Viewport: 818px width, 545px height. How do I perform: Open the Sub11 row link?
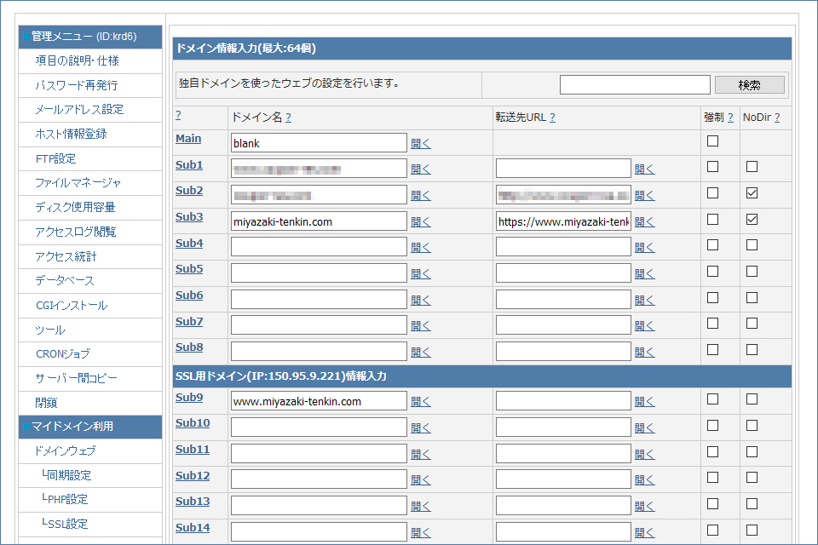193,450
